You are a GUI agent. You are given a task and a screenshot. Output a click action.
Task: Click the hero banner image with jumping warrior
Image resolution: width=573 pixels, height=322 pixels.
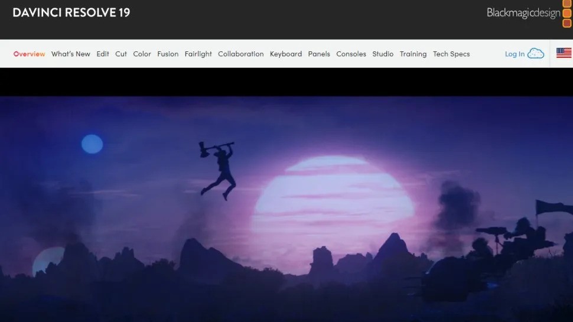click(x=286, y=207)
